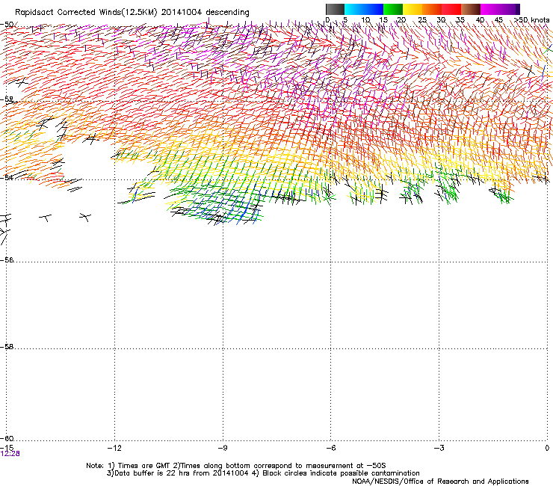The image size is (553, 486).
Task: Click the '-58' latitude axis label
Action: pyautogui.click(x=7, y=347)
